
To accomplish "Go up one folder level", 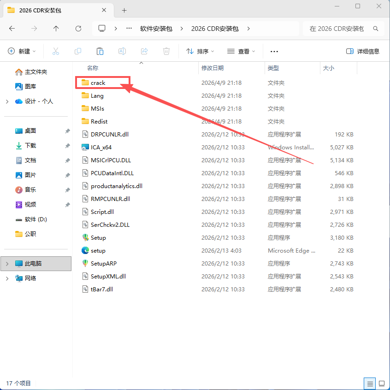I will pyautogui.click(x=56, y=29).
